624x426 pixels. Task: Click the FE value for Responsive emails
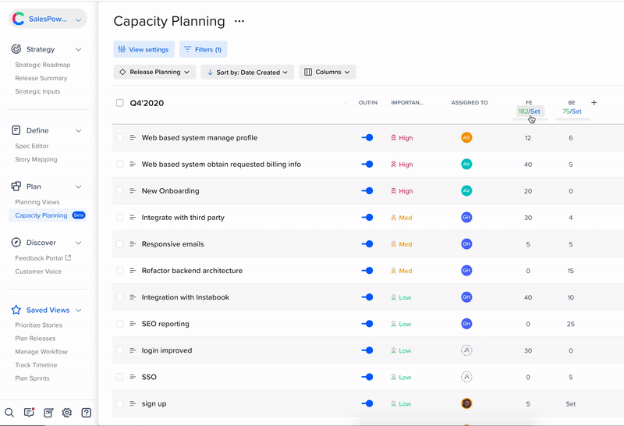click(x=528, y=244)
